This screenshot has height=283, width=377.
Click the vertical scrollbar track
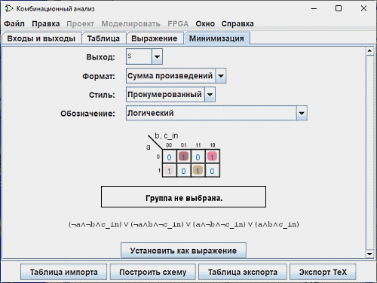369,153
